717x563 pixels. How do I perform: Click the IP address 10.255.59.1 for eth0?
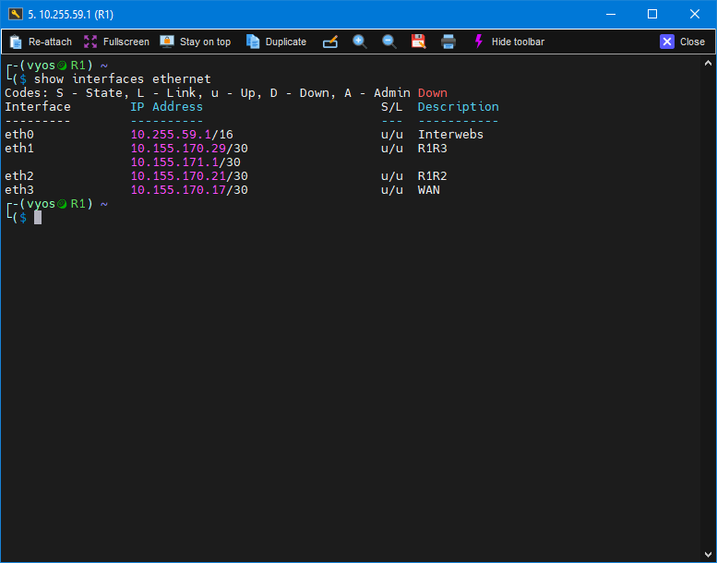pyautogui.click(x=171, y=135)
